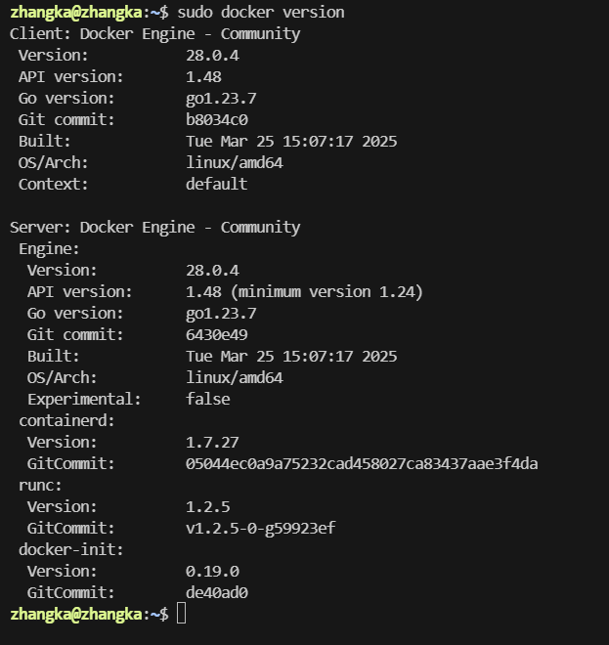This screenshot has height=645, width=609.
Task: Click server Git commit 6430e49
Action: click(x=217, y=335)
